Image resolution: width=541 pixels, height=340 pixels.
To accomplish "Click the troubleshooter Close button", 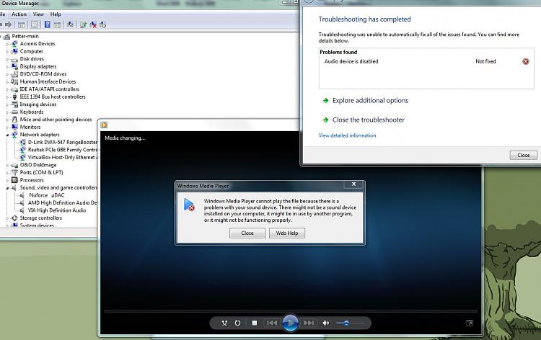I will point(524,155).
